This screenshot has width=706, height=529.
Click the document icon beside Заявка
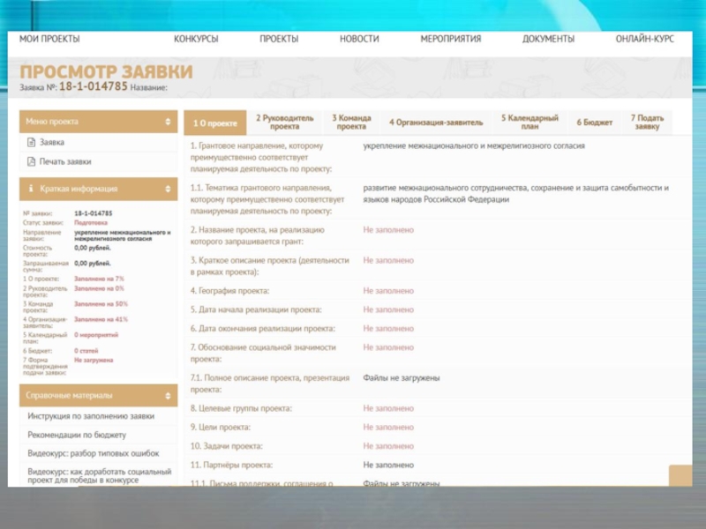pyautogui.click(x=31, y=142)
